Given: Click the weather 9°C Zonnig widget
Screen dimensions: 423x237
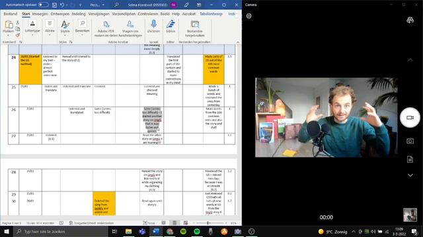Looking at the screenshot, I should coord(332,232).
